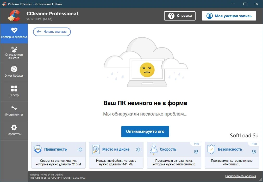Select the Безопасность card title

pos(230,149)
